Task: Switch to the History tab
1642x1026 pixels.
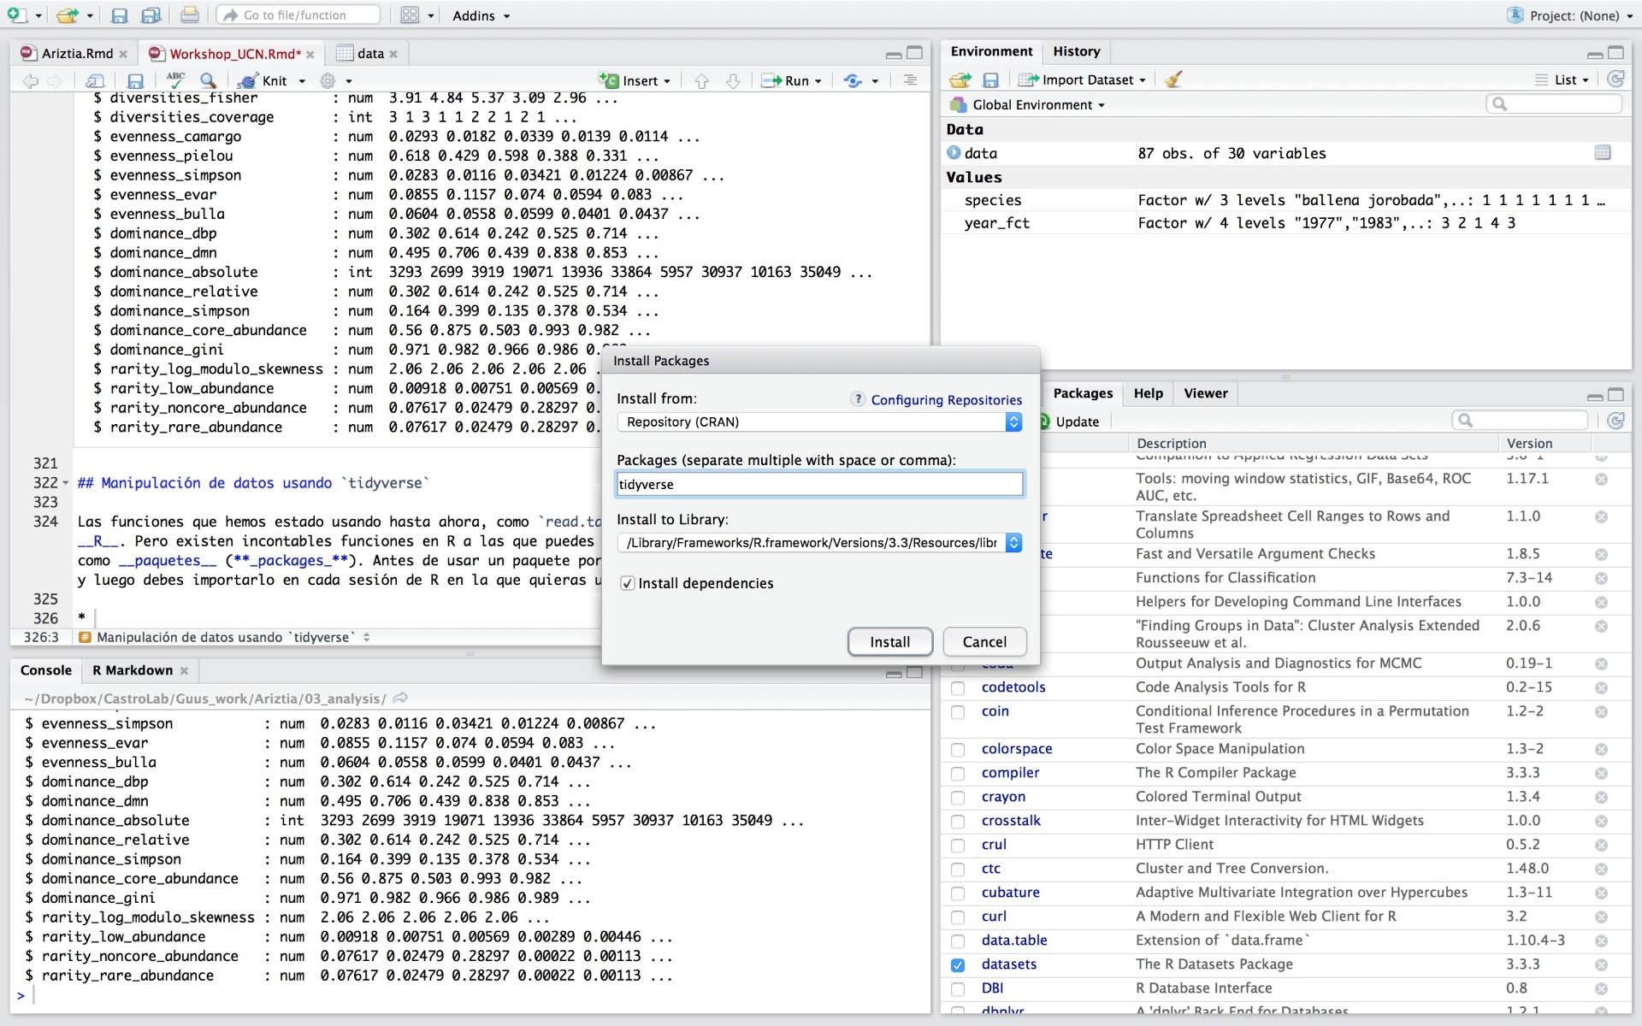Action: click(x=1076, y=51)
